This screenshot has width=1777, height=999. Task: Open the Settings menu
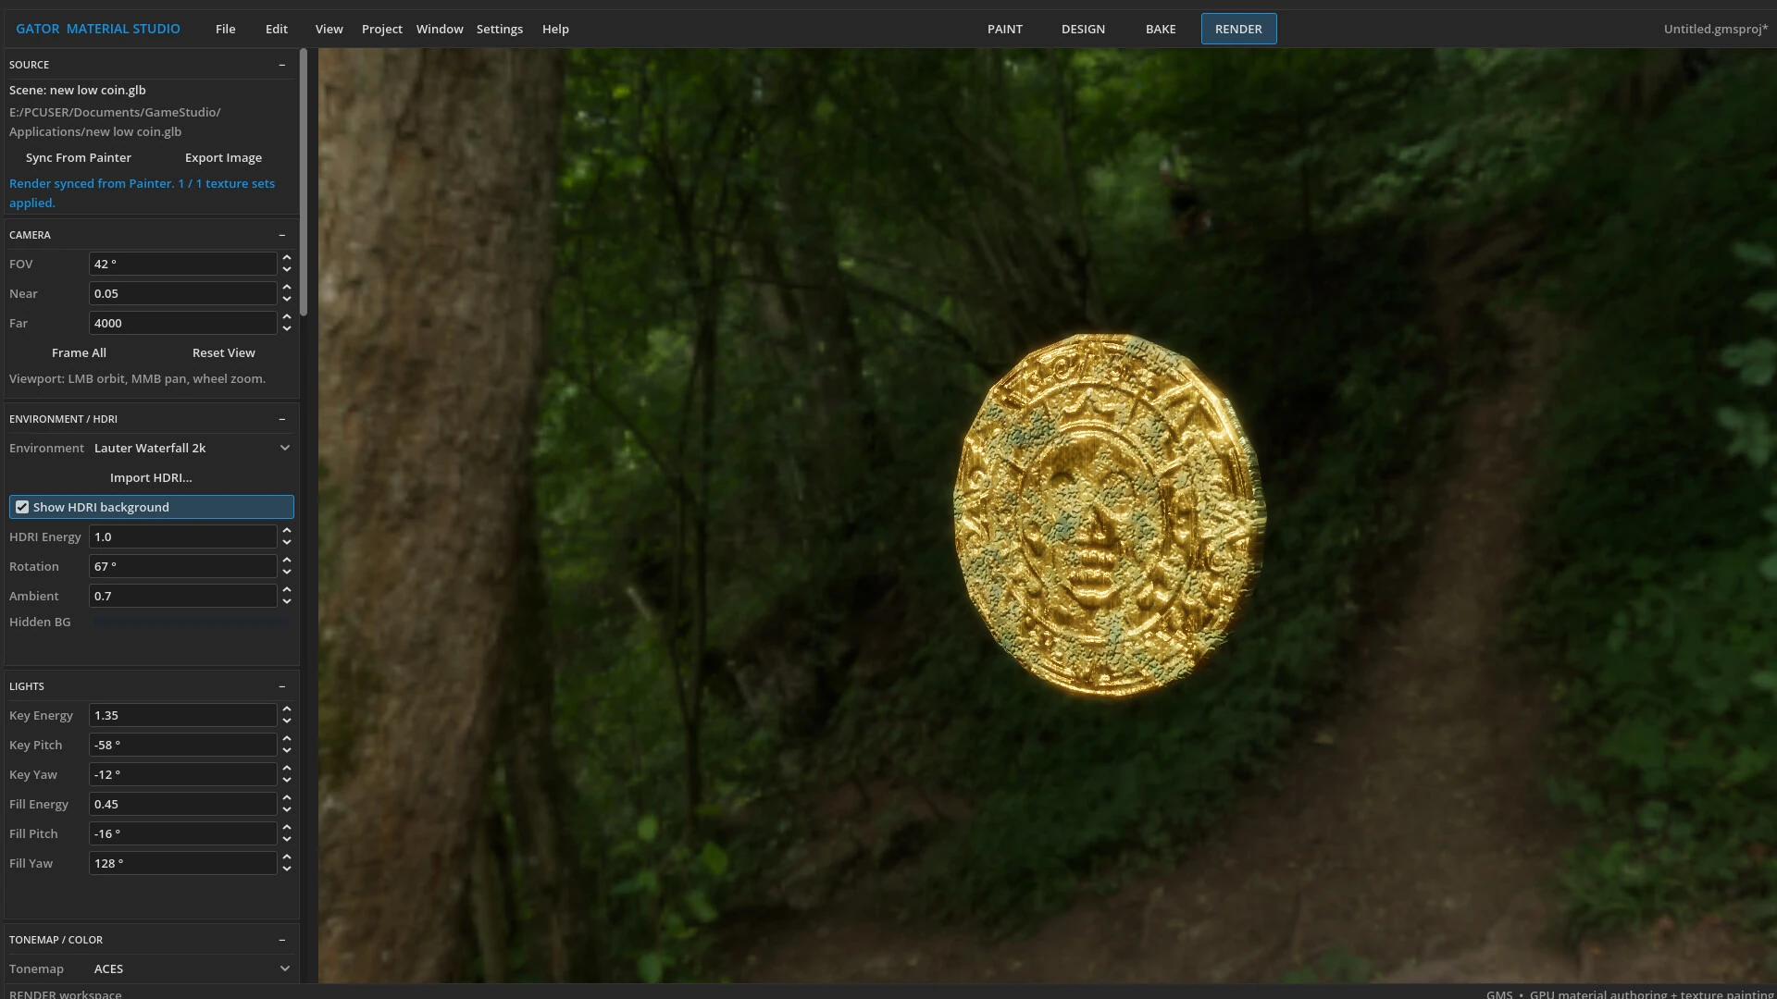pos(500,29)
